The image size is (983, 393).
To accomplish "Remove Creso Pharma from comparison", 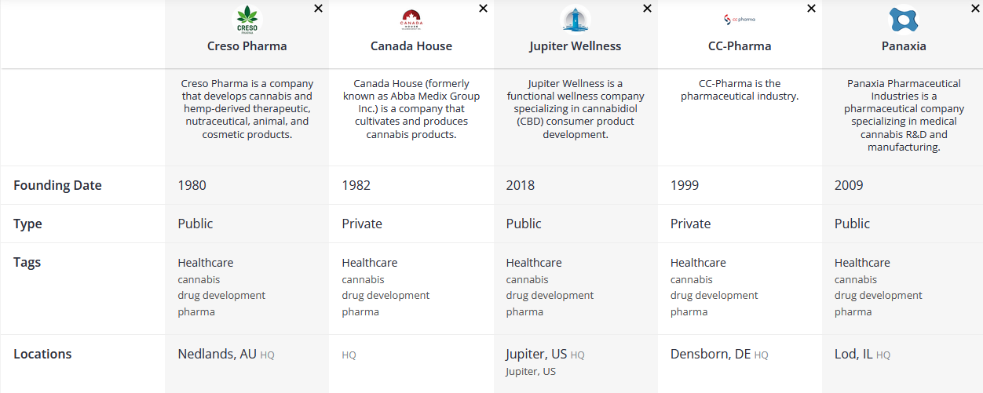I will (x=318, y=9).
